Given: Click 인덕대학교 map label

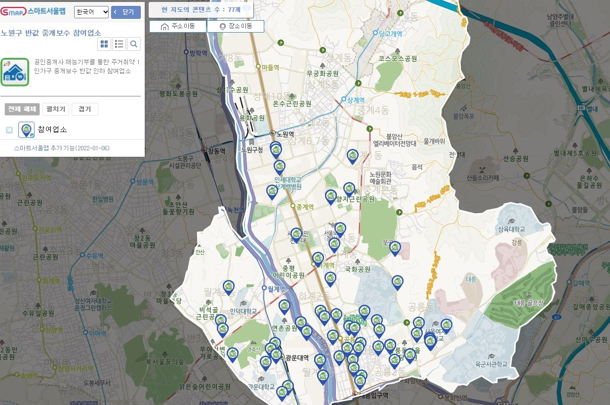Looking at the screenshot, I should (x=243, y=311).
